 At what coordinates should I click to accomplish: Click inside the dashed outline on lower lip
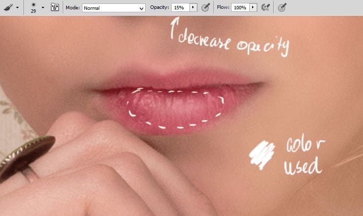point(174,109)
